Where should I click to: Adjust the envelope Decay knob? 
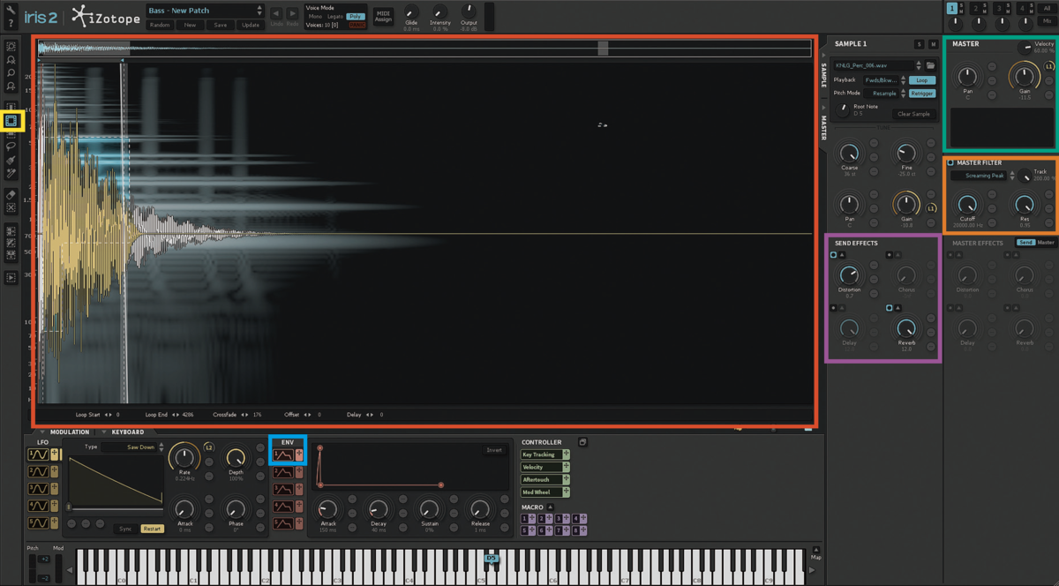pos(378,508)
